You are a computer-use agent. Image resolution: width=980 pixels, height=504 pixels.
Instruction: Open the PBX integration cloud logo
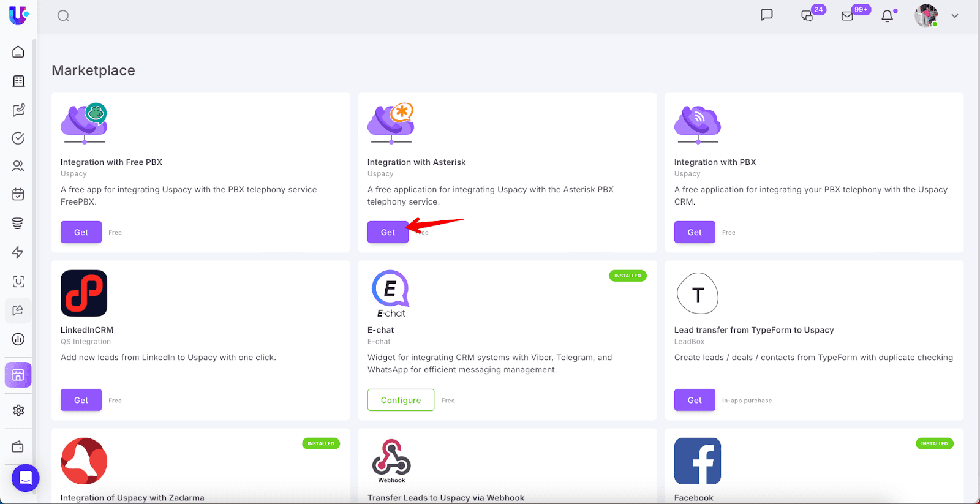click(698, 124)
